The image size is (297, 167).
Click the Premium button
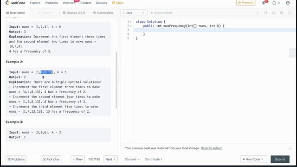[x=245, y=3]
